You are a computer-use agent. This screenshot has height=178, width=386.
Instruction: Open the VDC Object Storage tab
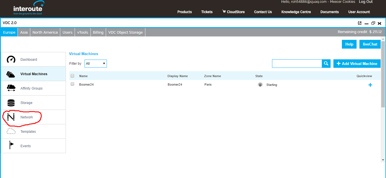click(x=126, y=32)
